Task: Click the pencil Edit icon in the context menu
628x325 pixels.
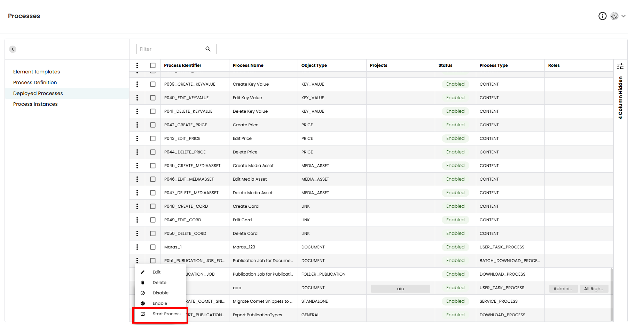Action: click(x=143, y=272)
